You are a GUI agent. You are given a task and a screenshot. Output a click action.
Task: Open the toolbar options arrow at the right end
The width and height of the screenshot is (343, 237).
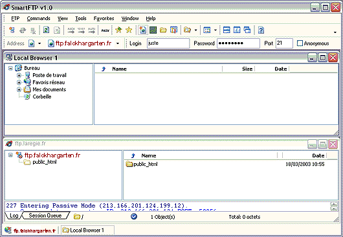(335, 32)
